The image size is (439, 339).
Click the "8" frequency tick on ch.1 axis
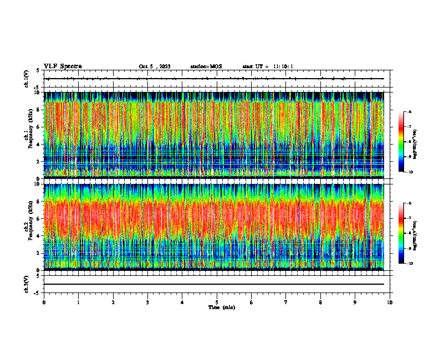[39, 110]
